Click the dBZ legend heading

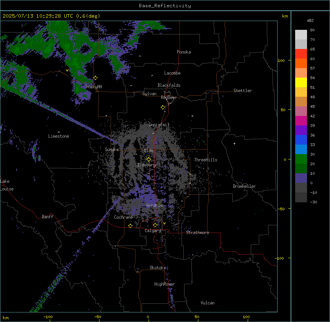click(310, 21)
